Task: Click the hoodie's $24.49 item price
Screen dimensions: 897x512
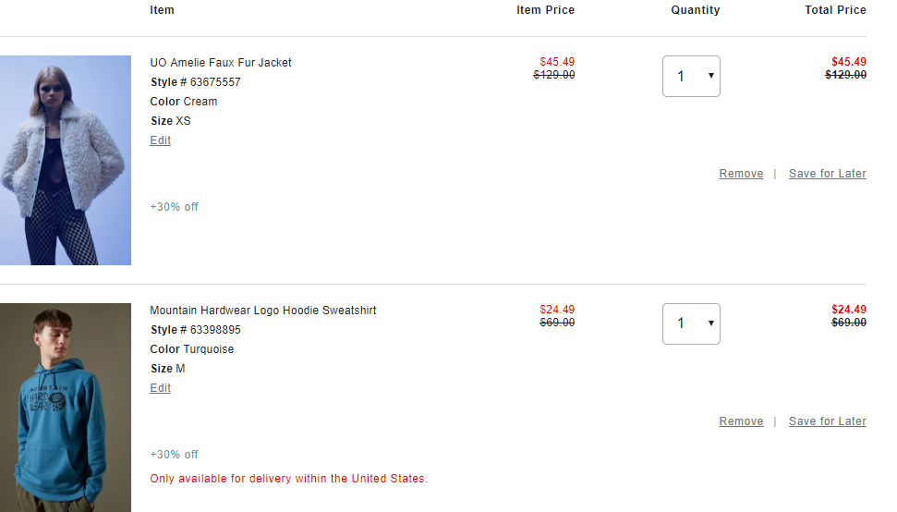Action: click(x=557, y=310)
